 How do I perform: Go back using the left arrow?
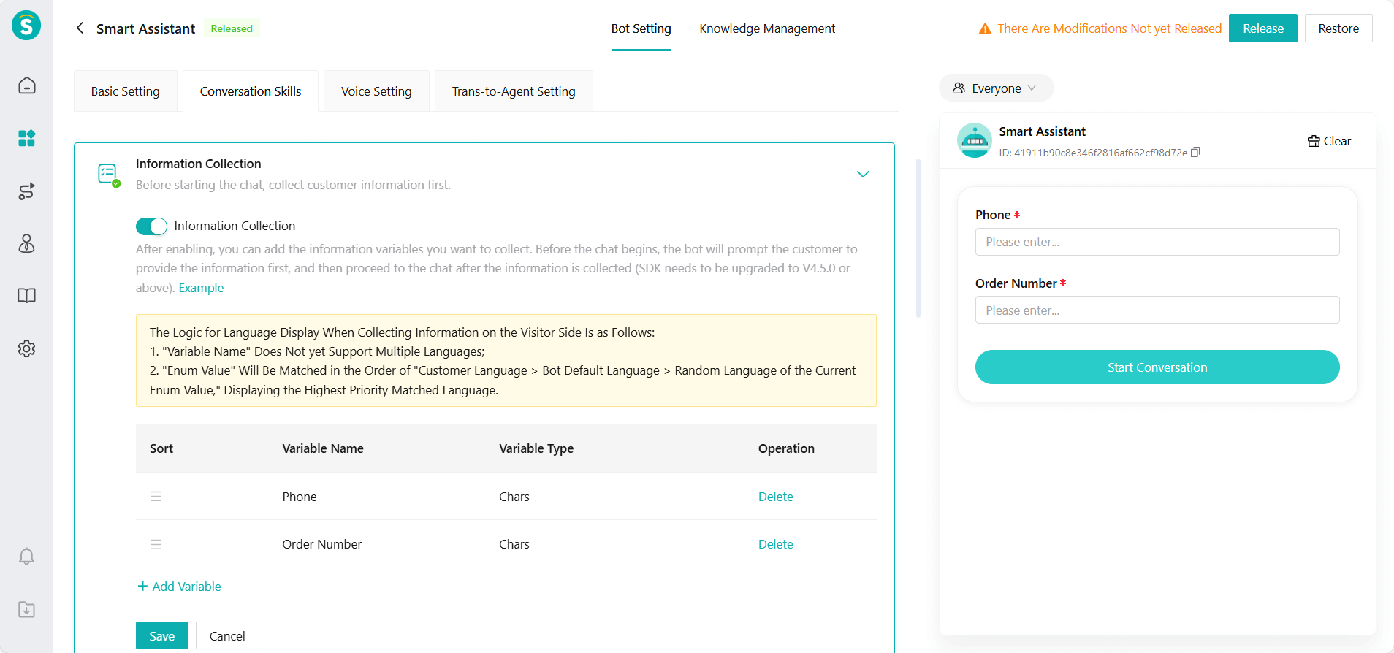(x=80, y=28)
